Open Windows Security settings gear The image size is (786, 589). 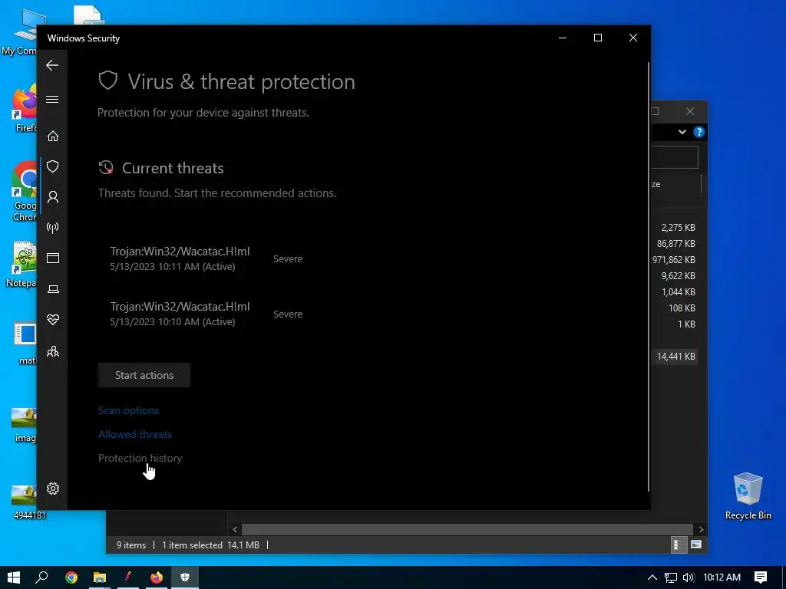pyautogui.click(x=53, y=489)
